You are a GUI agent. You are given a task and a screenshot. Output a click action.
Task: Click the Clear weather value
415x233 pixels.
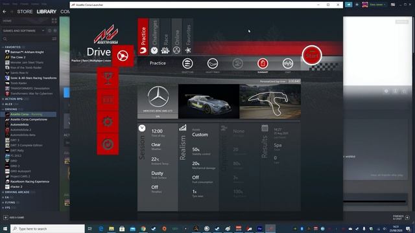coord(156,144)
